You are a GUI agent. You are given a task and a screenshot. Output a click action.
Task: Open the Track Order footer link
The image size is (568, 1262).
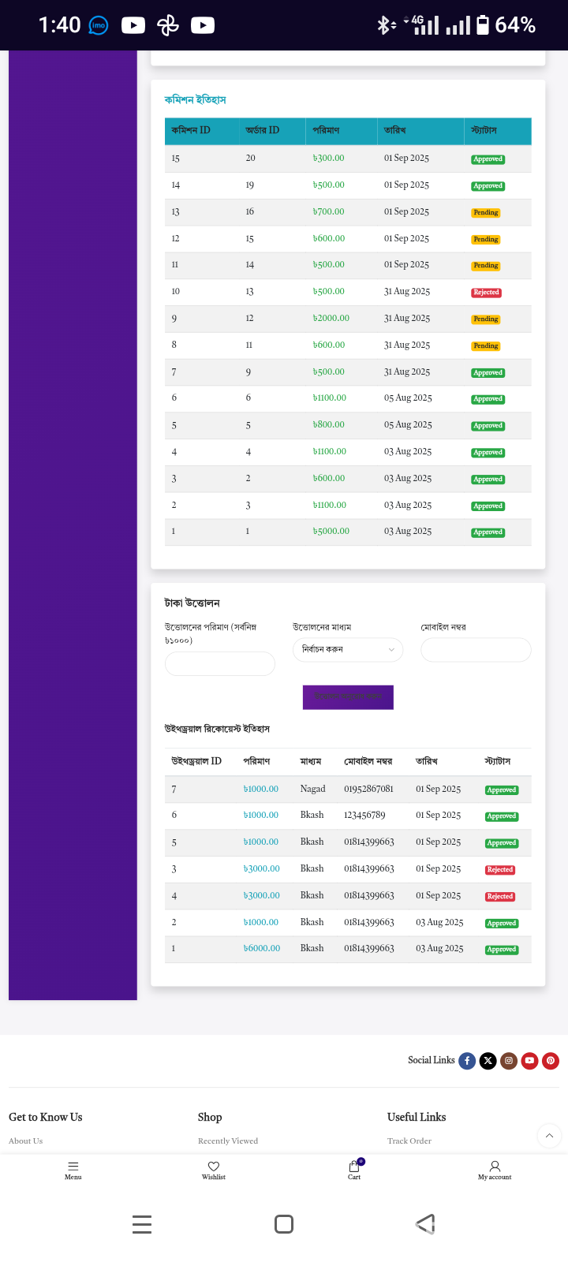(409, 1141)
